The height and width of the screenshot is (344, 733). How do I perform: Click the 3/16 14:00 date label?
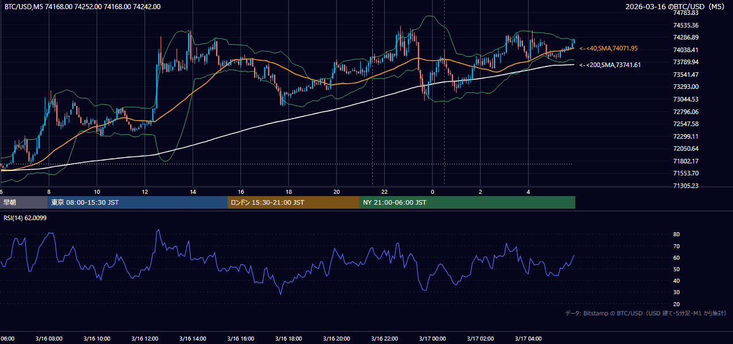pos(193,338)
